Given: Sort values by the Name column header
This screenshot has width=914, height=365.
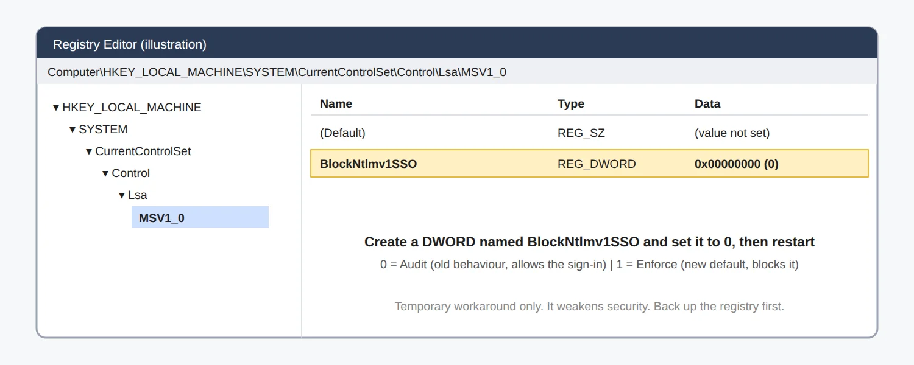Looking at the screenshot, I should pos(336,104).
